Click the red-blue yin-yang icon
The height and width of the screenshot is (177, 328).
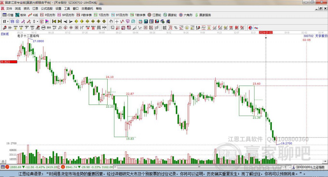pyautogui.click(x=250, y=27)
